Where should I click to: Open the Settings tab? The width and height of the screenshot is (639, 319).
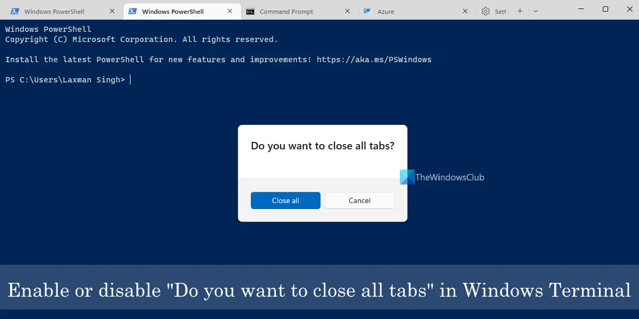[x=493, y=11]
